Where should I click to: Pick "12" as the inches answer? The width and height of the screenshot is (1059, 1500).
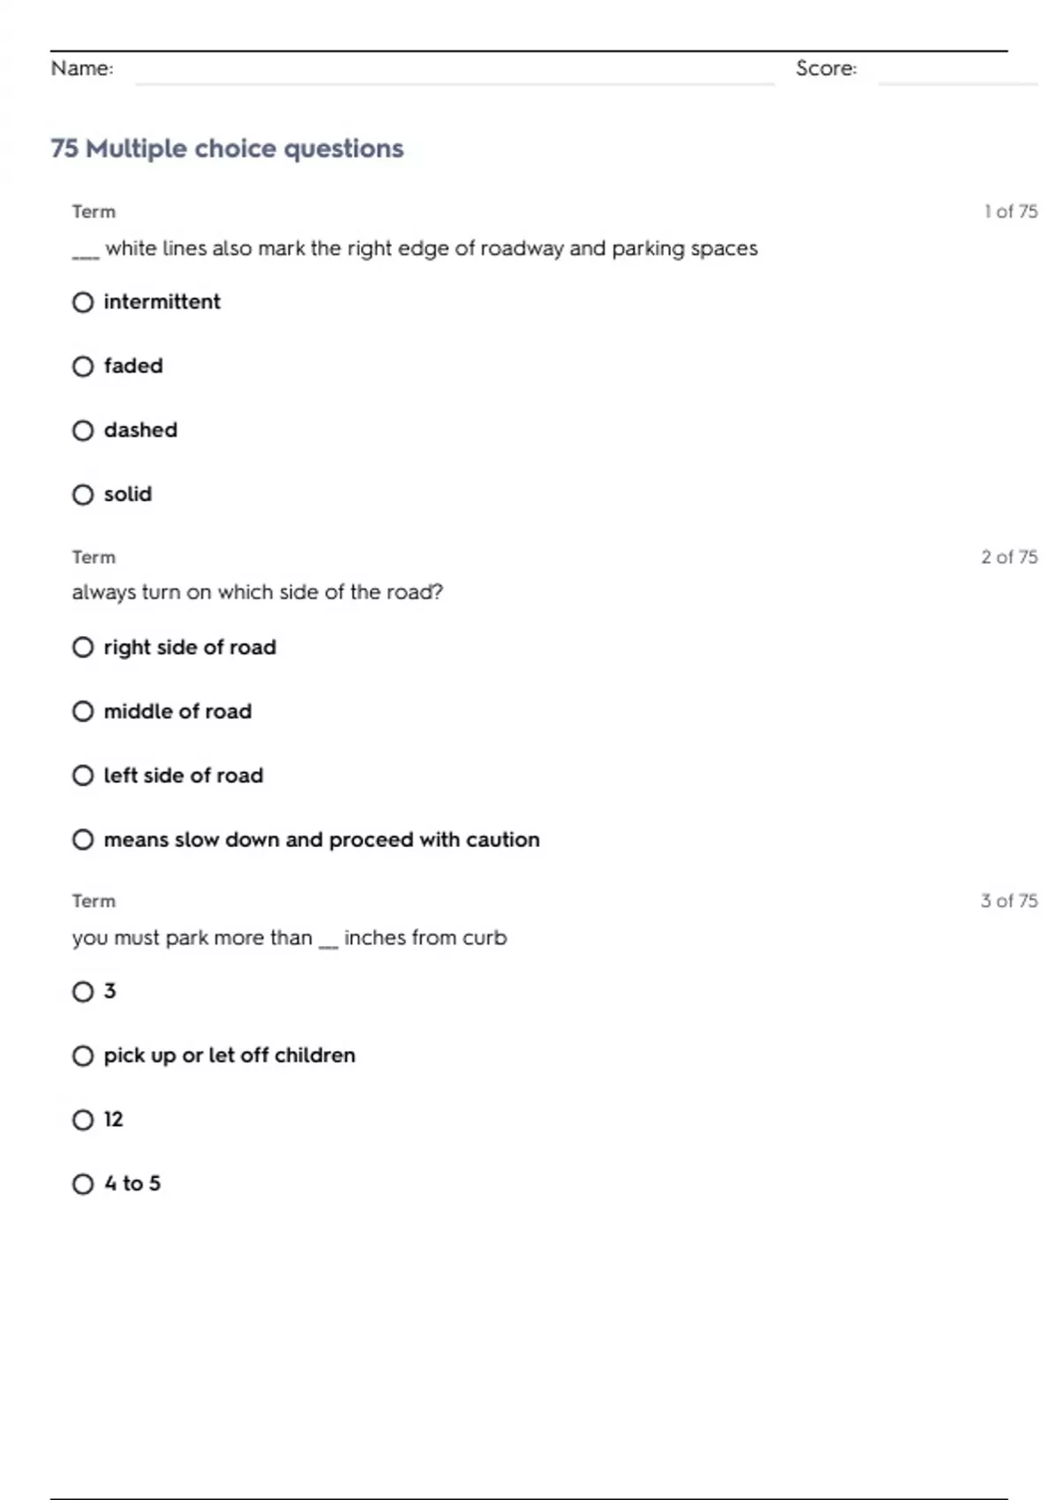click(x=83, y=1121)
